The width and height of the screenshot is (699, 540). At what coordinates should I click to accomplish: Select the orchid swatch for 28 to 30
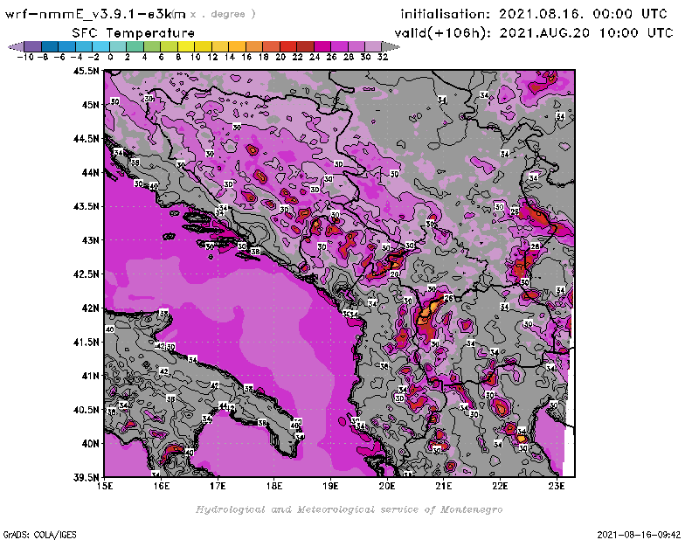pyautogui.click(x=356, y=46)
